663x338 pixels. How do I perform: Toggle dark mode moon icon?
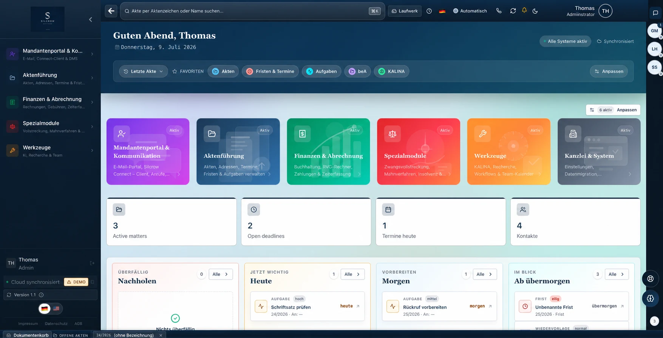[x=535, y=11]
